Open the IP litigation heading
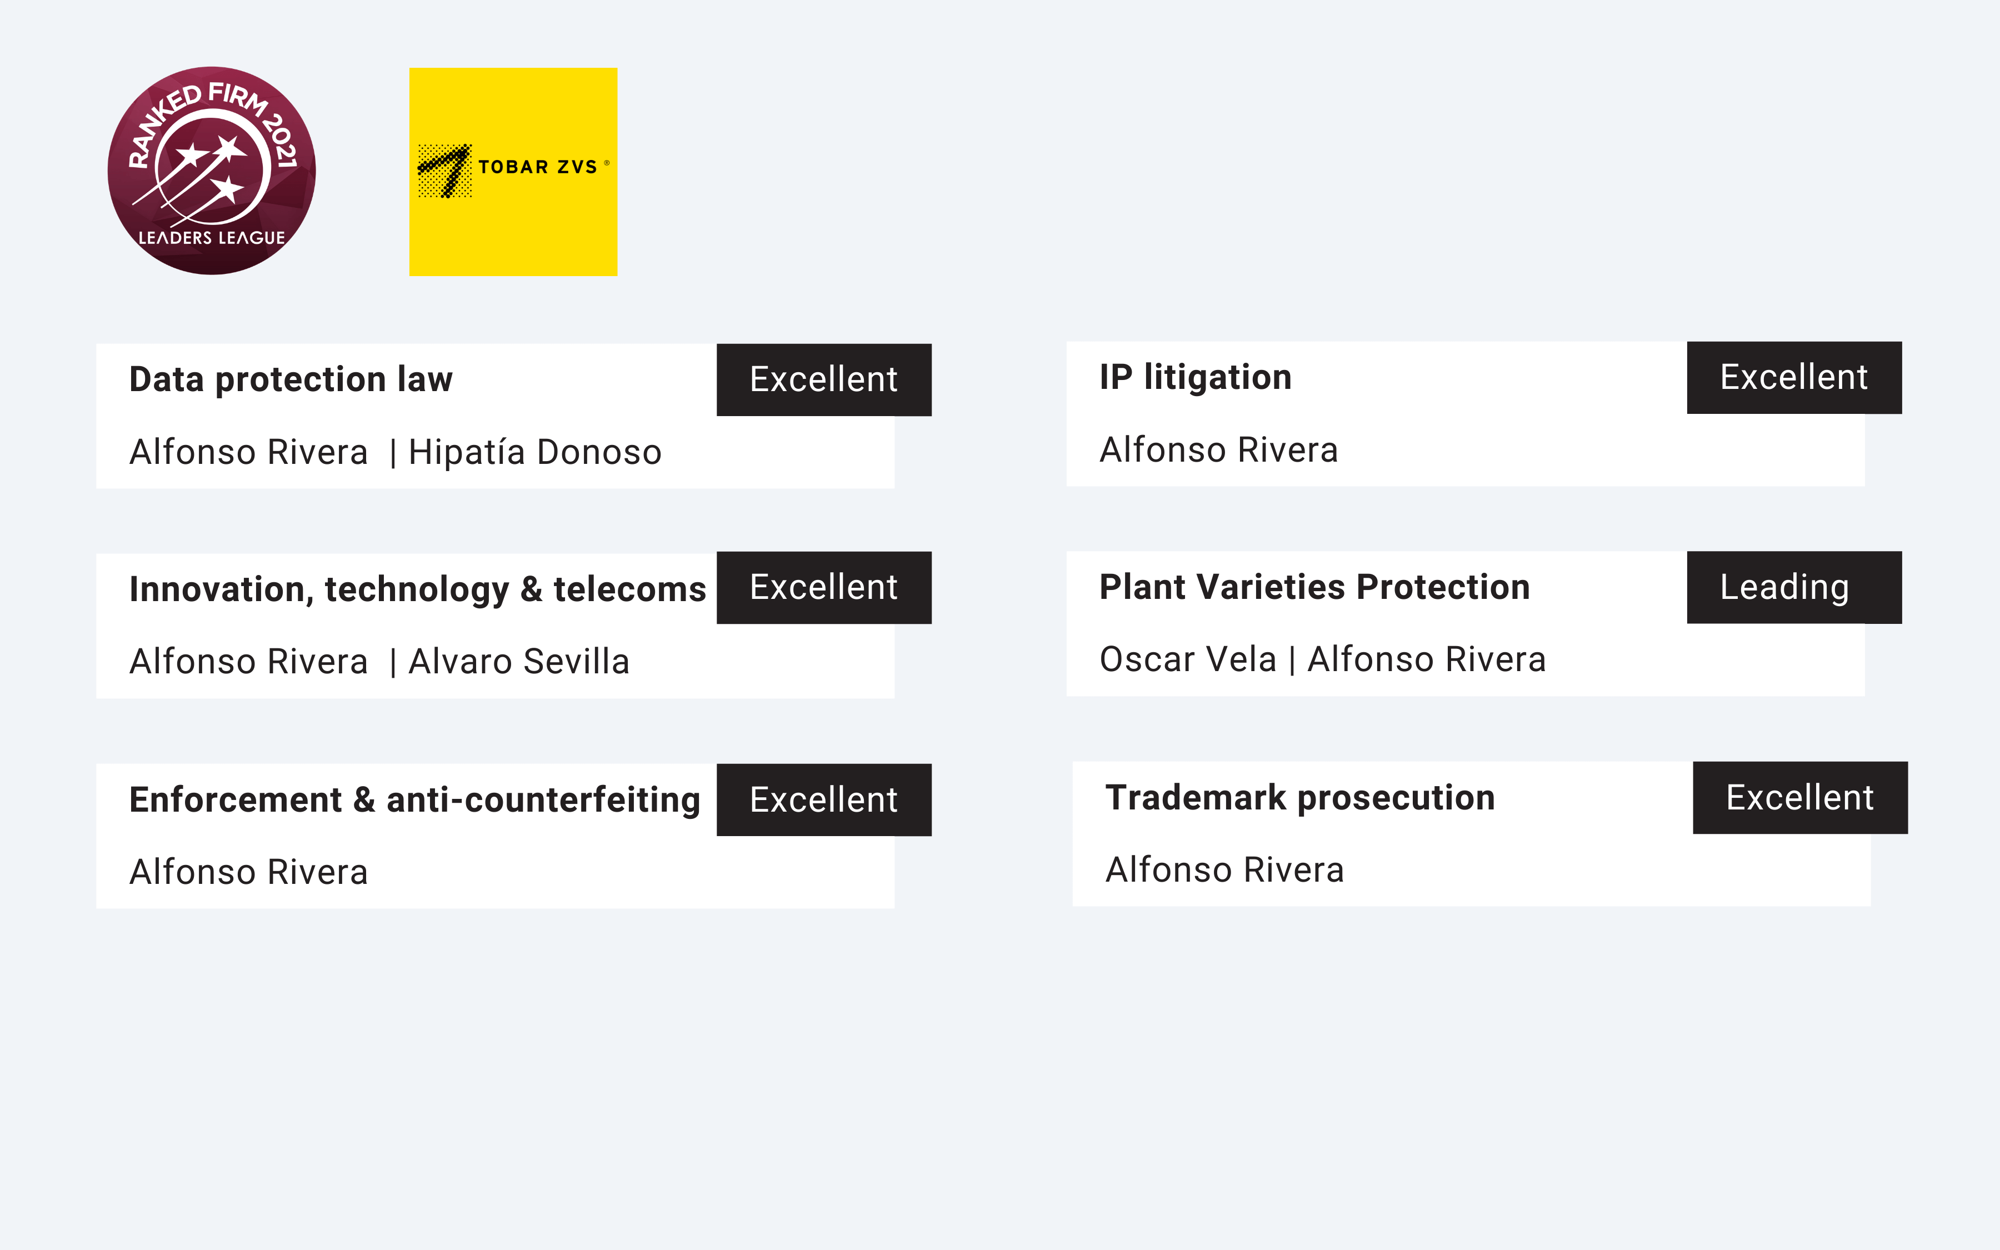This screenshot has height=1250, width=2000. click(x=1195, y=377)
